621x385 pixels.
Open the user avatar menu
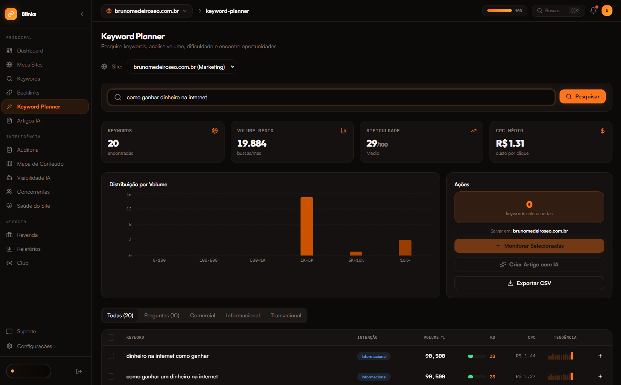[x=607, y=10]
